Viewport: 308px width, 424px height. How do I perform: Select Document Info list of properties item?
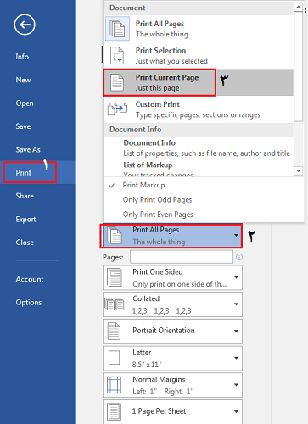[199, 148]
